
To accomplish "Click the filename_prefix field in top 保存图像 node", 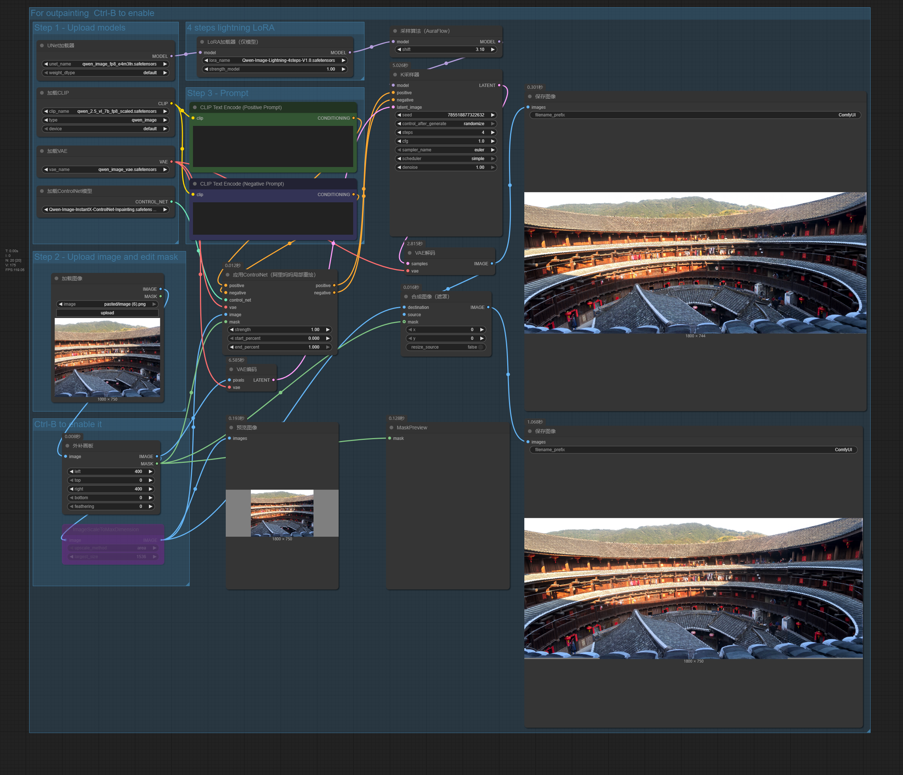I will coord(695,115).
